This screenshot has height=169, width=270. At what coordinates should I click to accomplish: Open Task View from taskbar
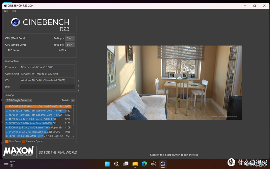click(126, 164)
